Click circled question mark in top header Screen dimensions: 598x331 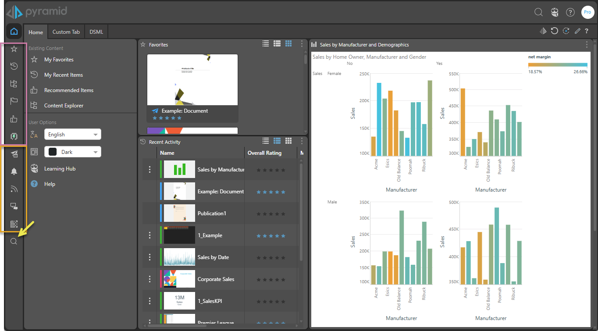[570, 12]
